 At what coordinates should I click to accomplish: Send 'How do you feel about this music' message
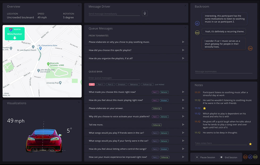pyautogui.click(x=183, y=100)
